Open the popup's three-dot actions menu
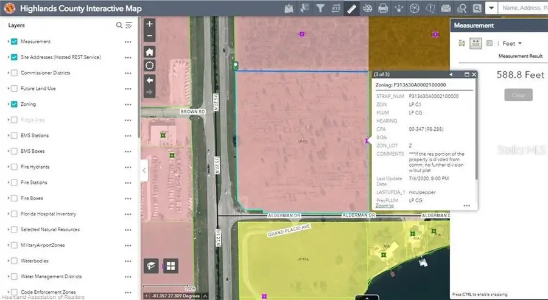Screen dimensions: 548x300 click(x=466, y=206)
